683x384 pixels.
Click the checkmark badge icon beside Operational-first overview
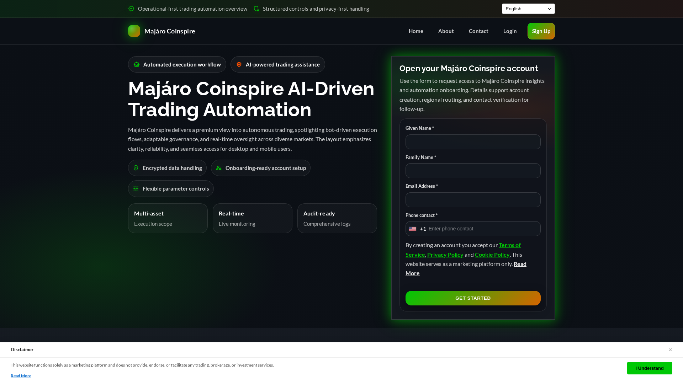(x=131, y=9)
